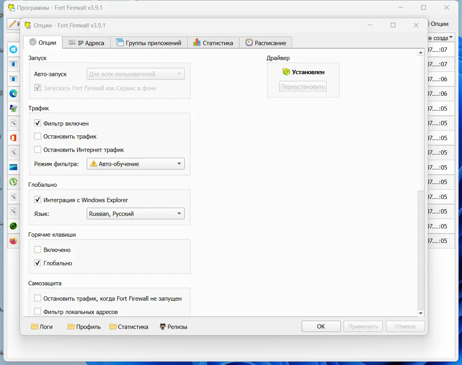Open the Расписание tab
This screenshot has height=365, width=462.
pyautogui.click(x=266, y=43)
